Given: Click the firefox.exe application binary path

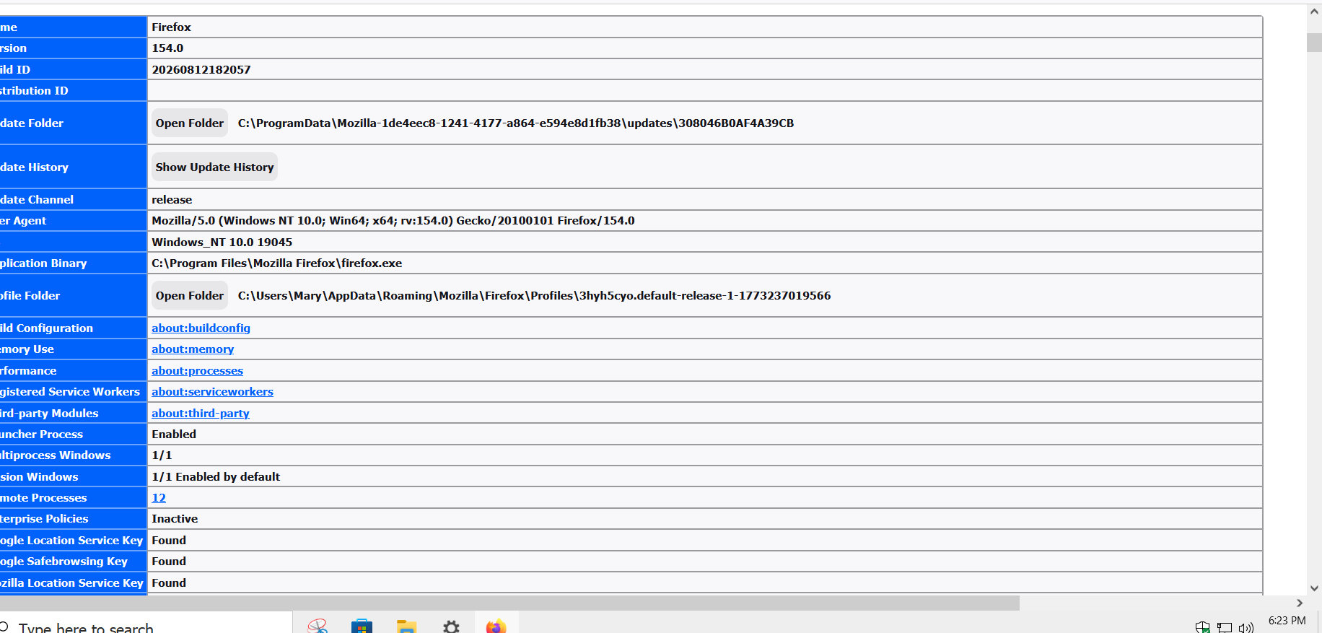Looking at the screenshot, I should pos(277,263).
